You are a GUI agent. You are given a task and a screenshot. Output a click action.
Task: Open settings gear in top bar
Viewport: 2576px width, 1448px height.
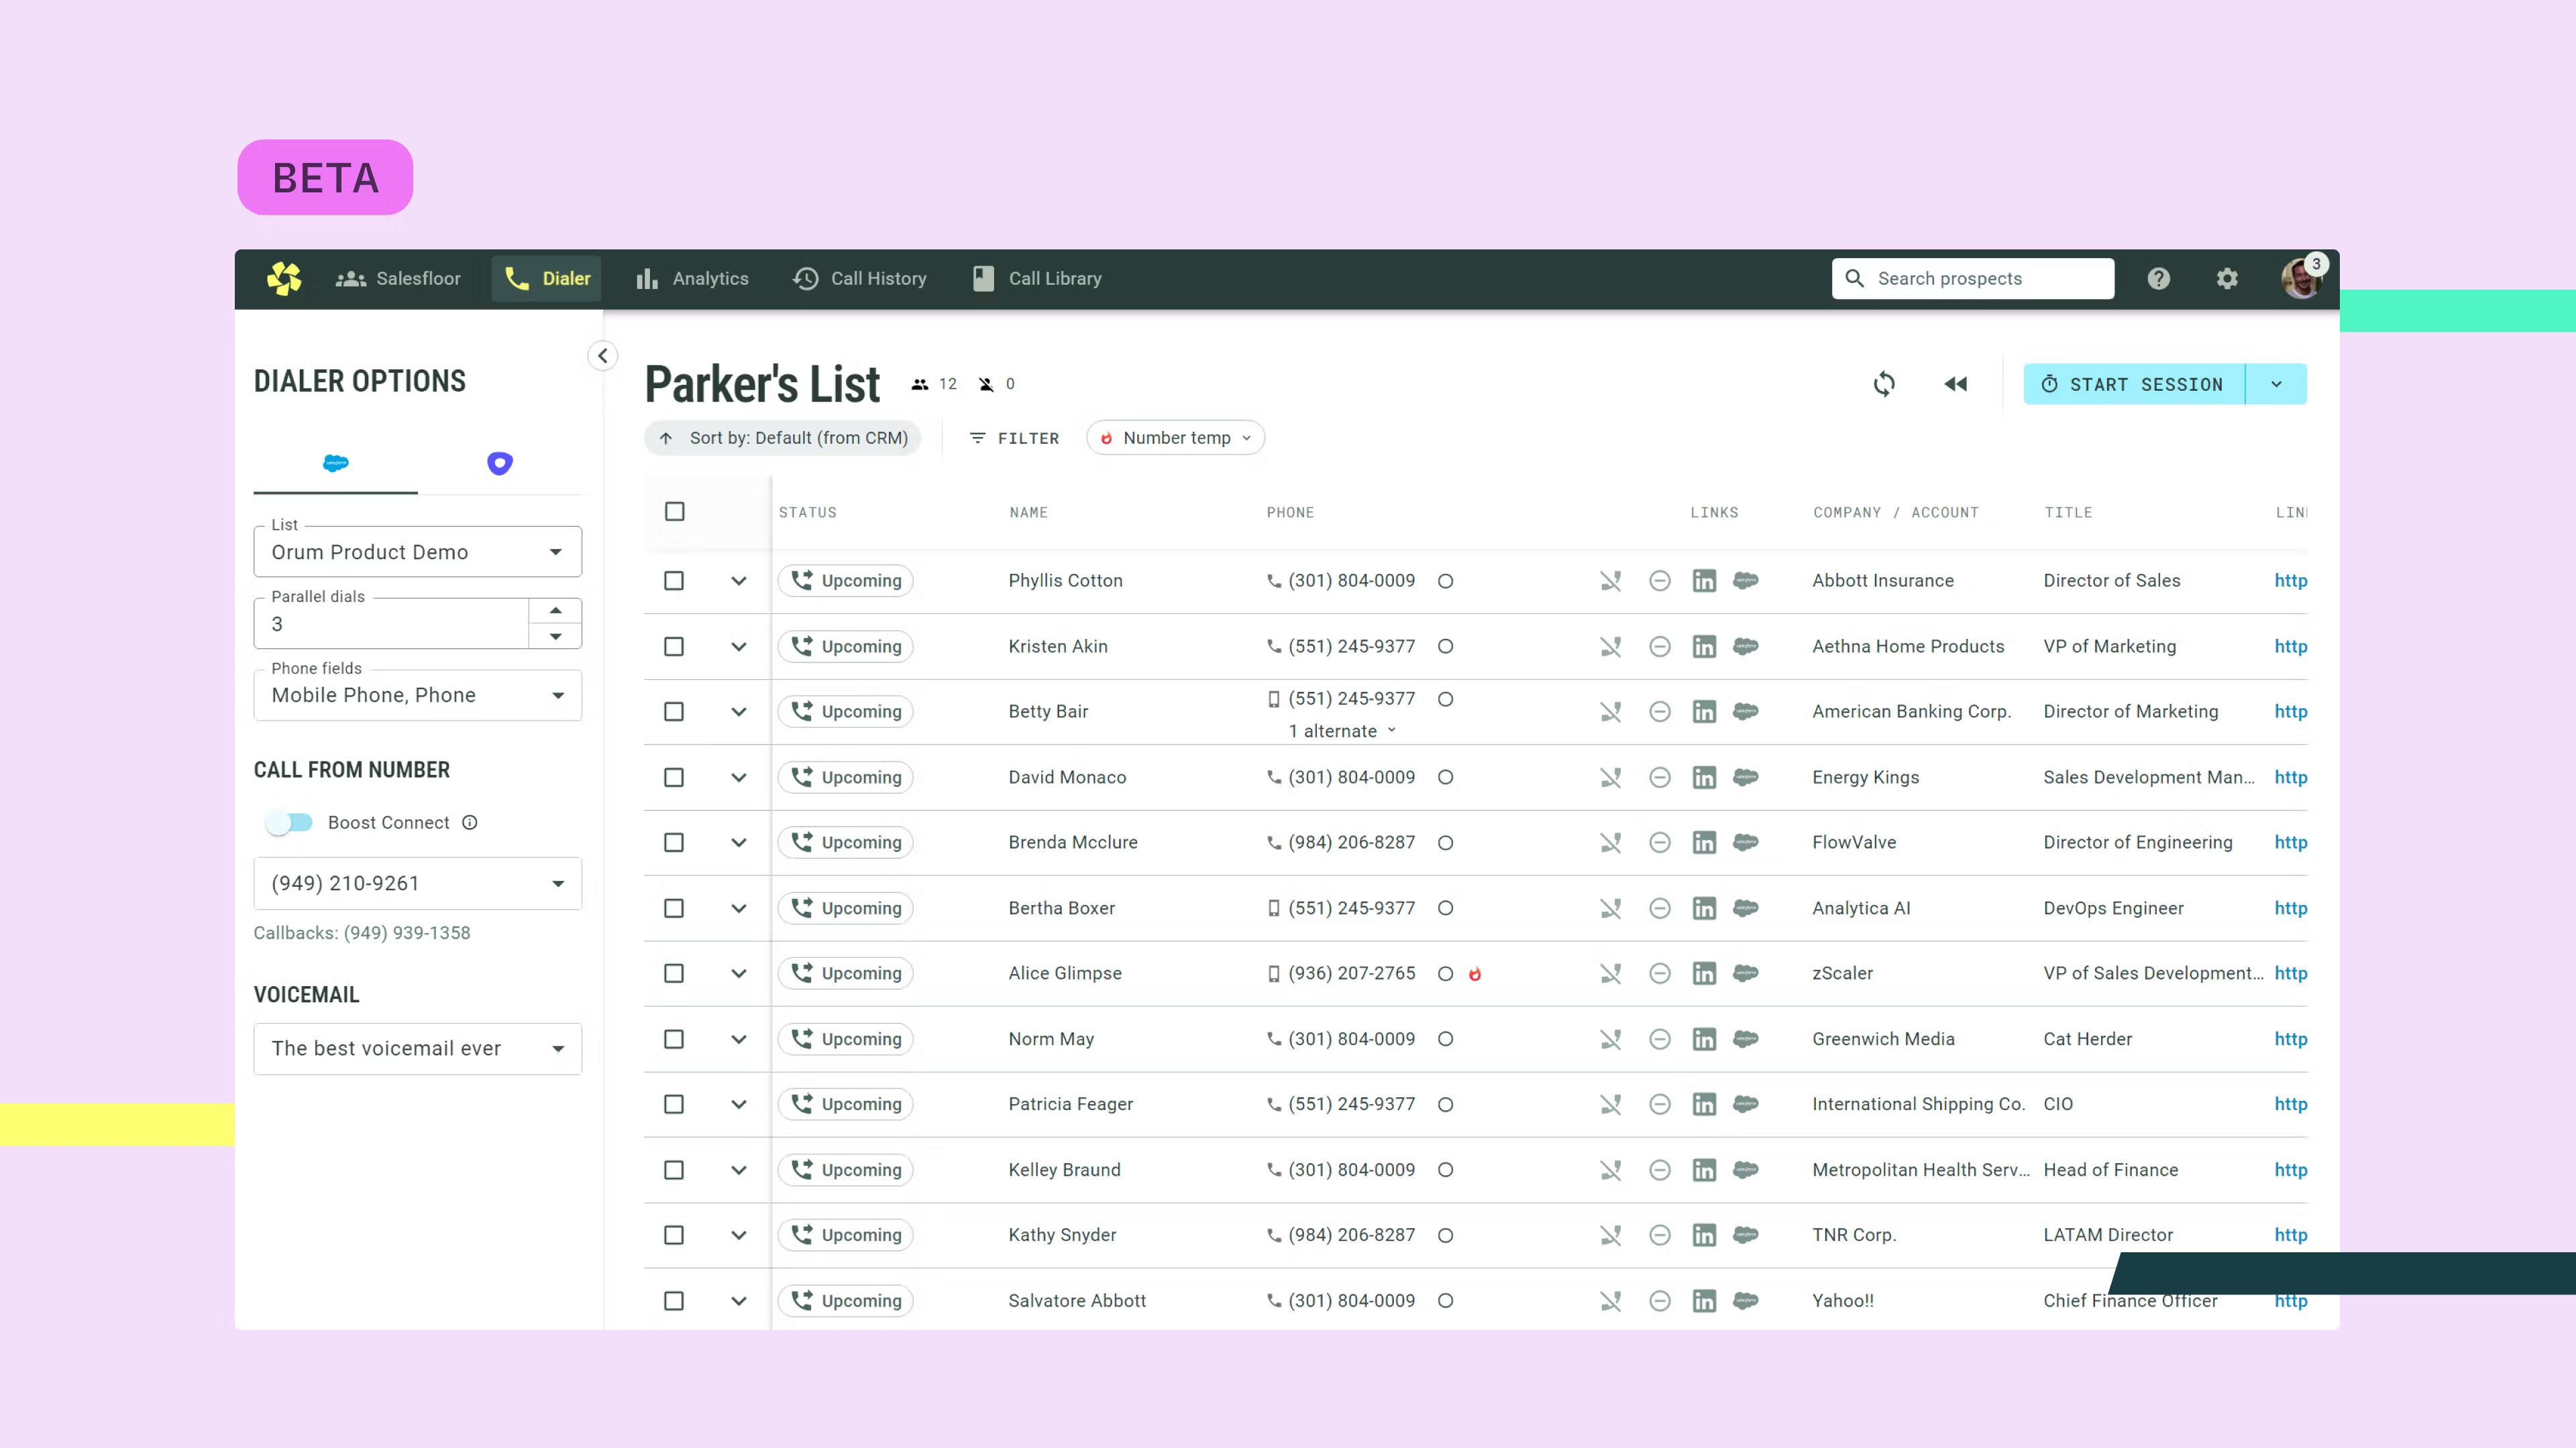(2227, 279)
